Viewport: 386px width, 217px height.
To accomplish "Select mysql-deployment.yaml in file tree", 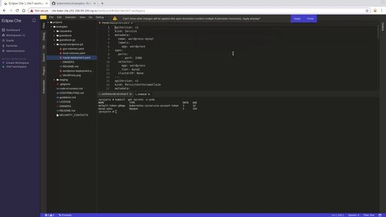I will [x=77, y=58].
